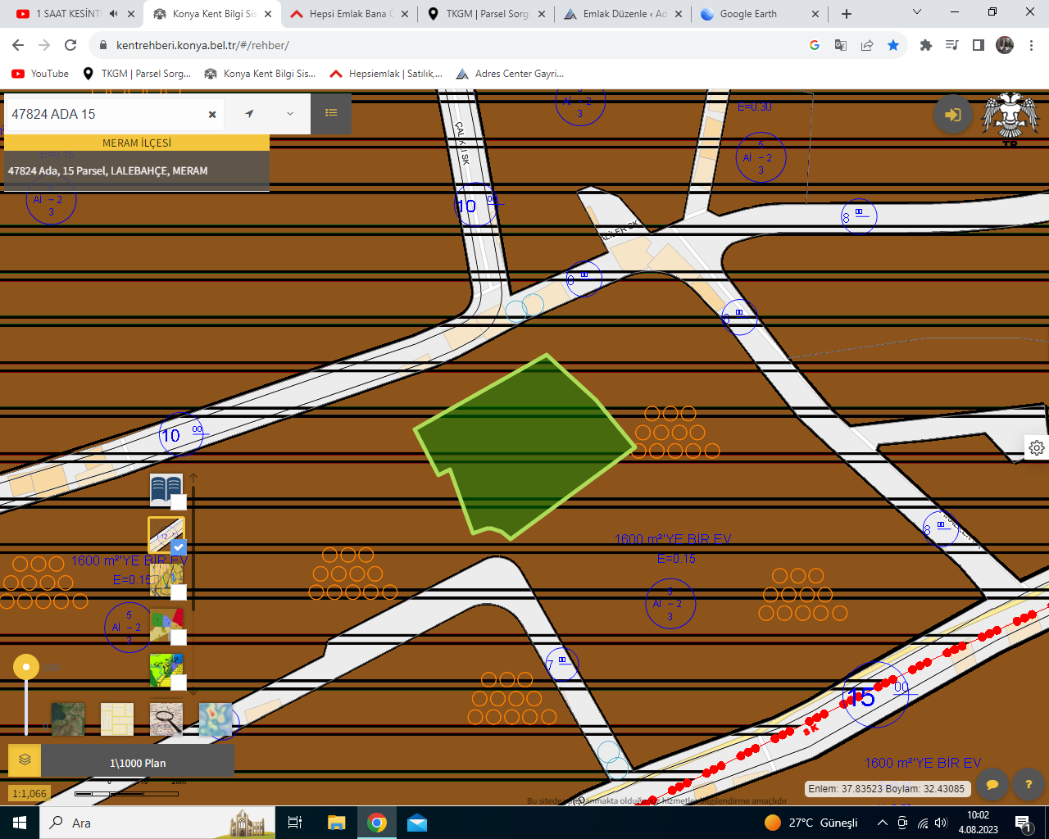Image resolution: width=1049 pixels, height=839 pixels.
Task: Toggle the book layer checkbox
Action: click(178, 501)
